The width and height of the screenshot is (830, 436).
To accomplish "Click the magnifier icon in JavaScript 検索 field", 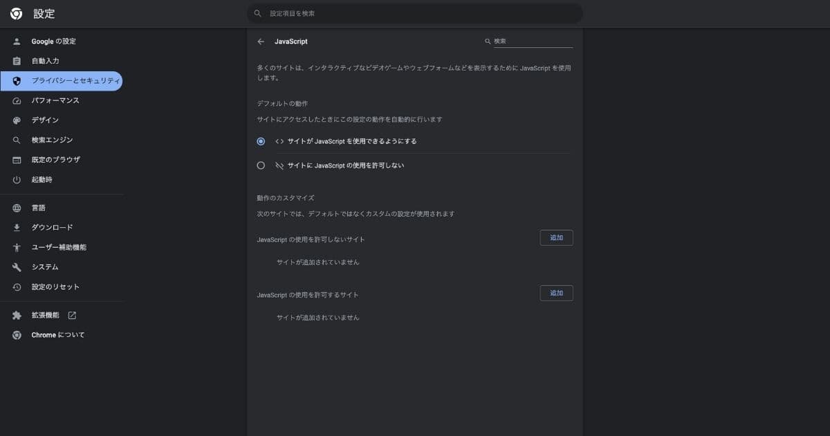I will click(x=488, y=42).
